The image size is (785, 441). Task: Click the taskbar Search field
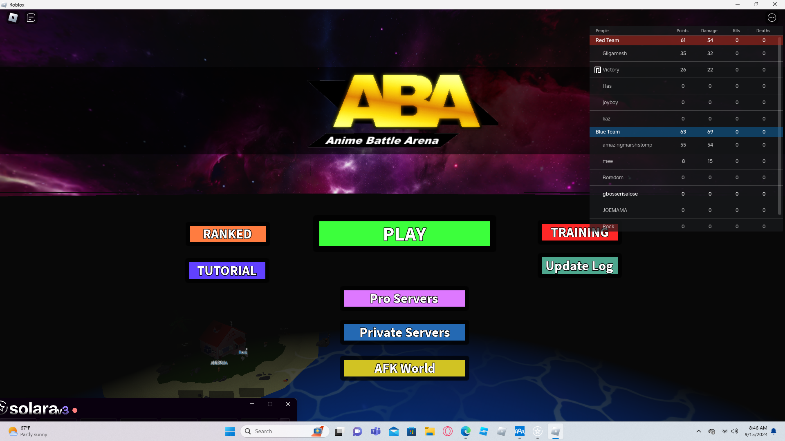pos(285,431)
